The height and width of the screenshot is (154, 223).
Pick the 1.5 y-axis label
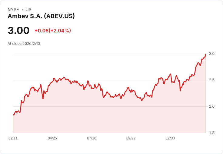coord(211,133)
